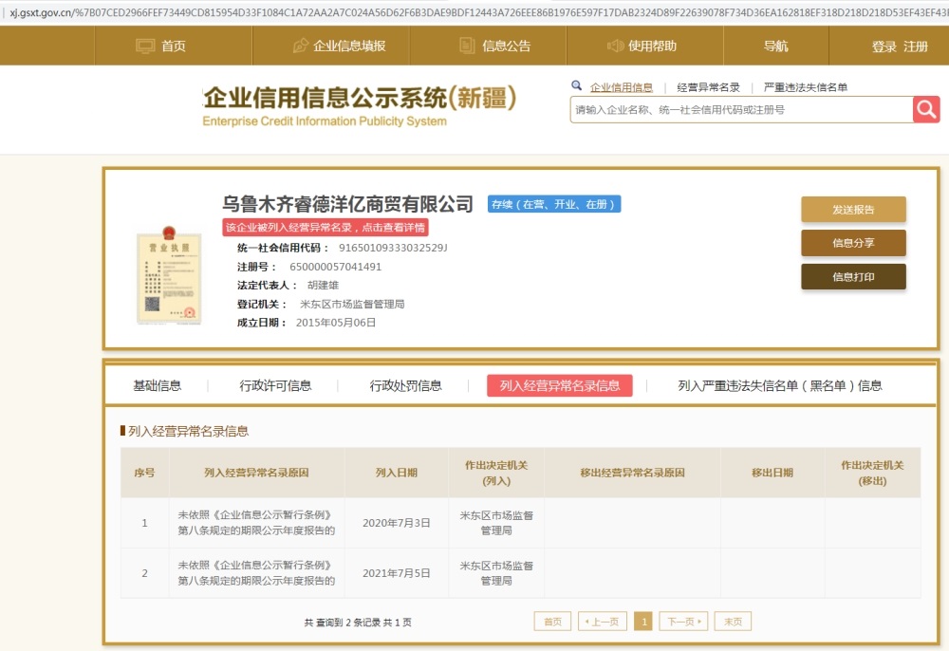This screenshot has width=949, height=651.
Task: Click the 企业信息填报 pencil icon
Action: [301, 46]
